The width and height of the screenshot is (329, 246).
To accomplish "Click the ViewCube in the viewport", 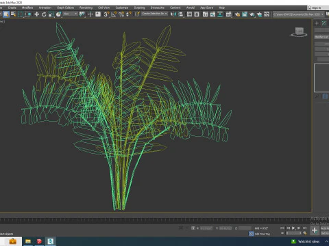I will [x=299, y=31].
